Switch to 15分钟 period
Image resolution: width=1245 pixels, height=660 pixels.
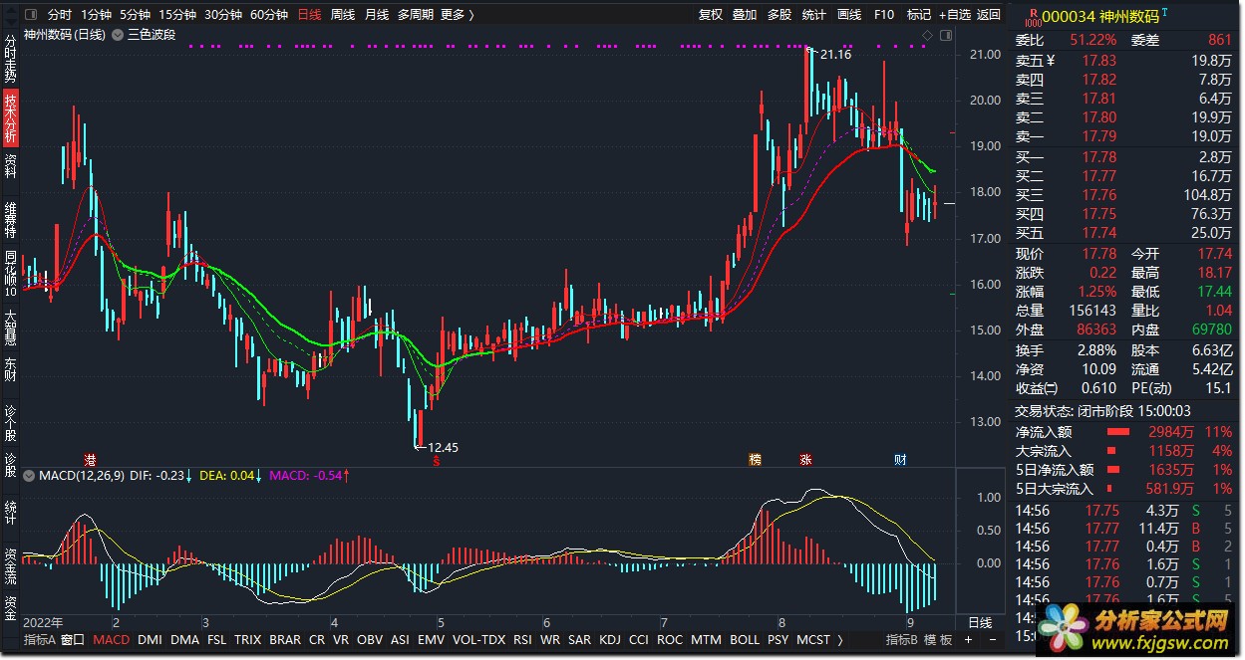(x=177, y=15)
